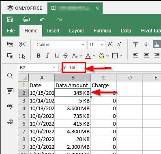Image resolution: width=161 pixels, height=154 pixels.
Task: Select the date cell 10/8/2022
Action: tap(42, 116)
